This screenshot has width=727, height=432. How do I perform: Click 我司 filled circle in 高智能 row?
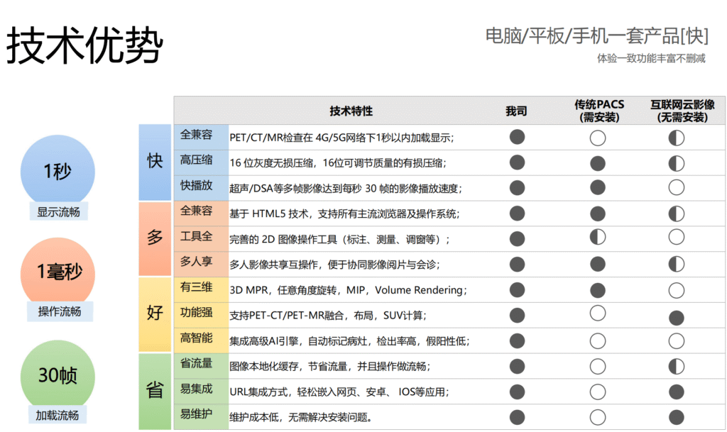pos(517,342)
